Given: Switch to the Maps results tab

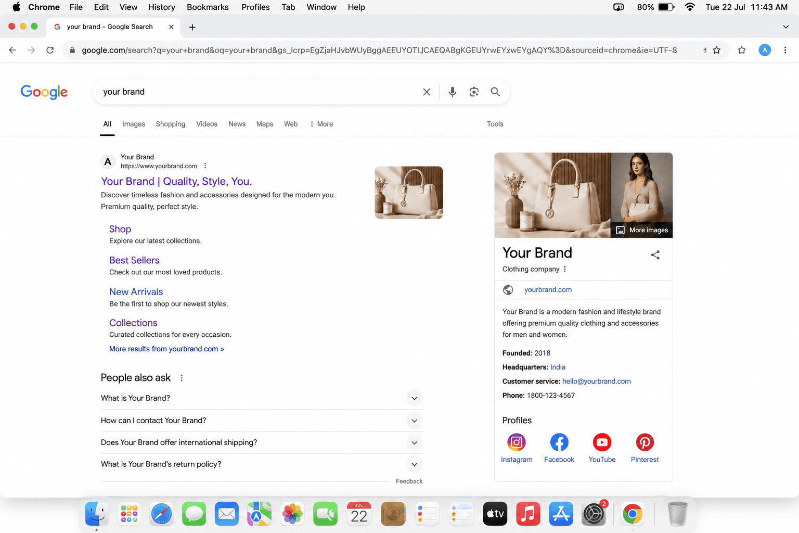Looking at the screenshot, I should (x=265, y=124).
